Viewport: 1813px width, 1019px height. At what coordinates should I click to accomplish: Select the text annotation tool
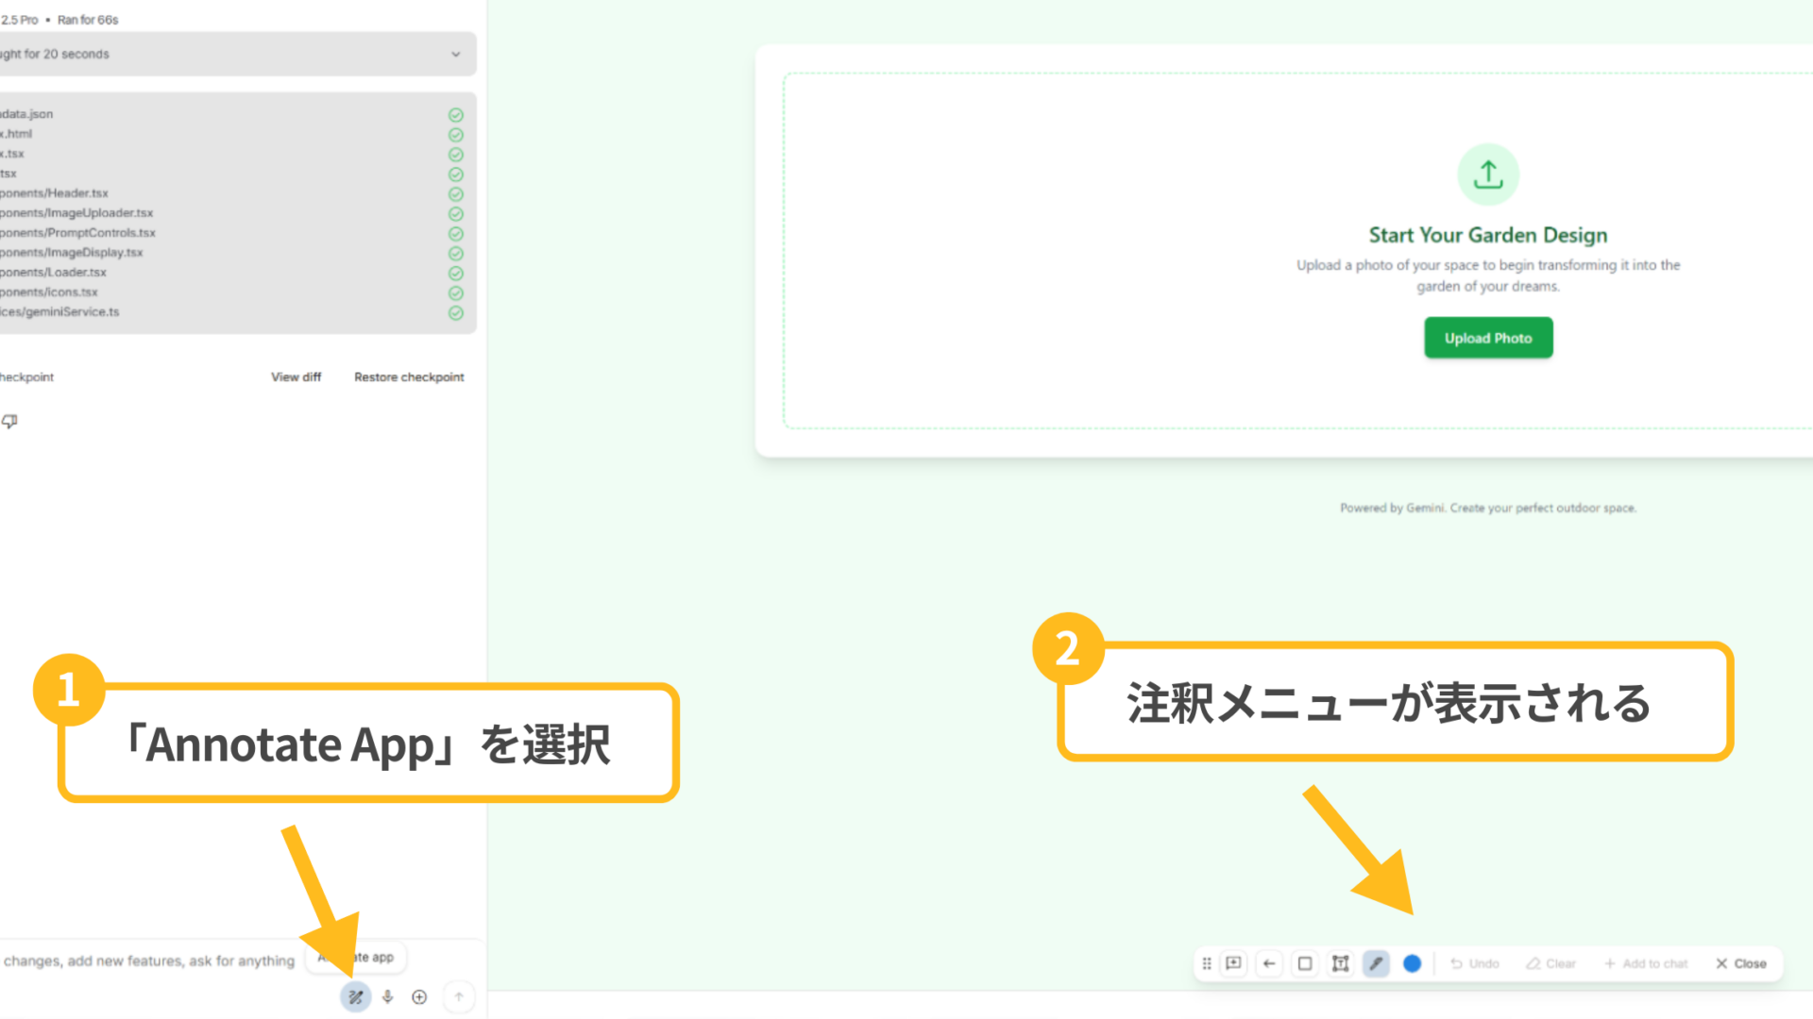[1340, 963]
